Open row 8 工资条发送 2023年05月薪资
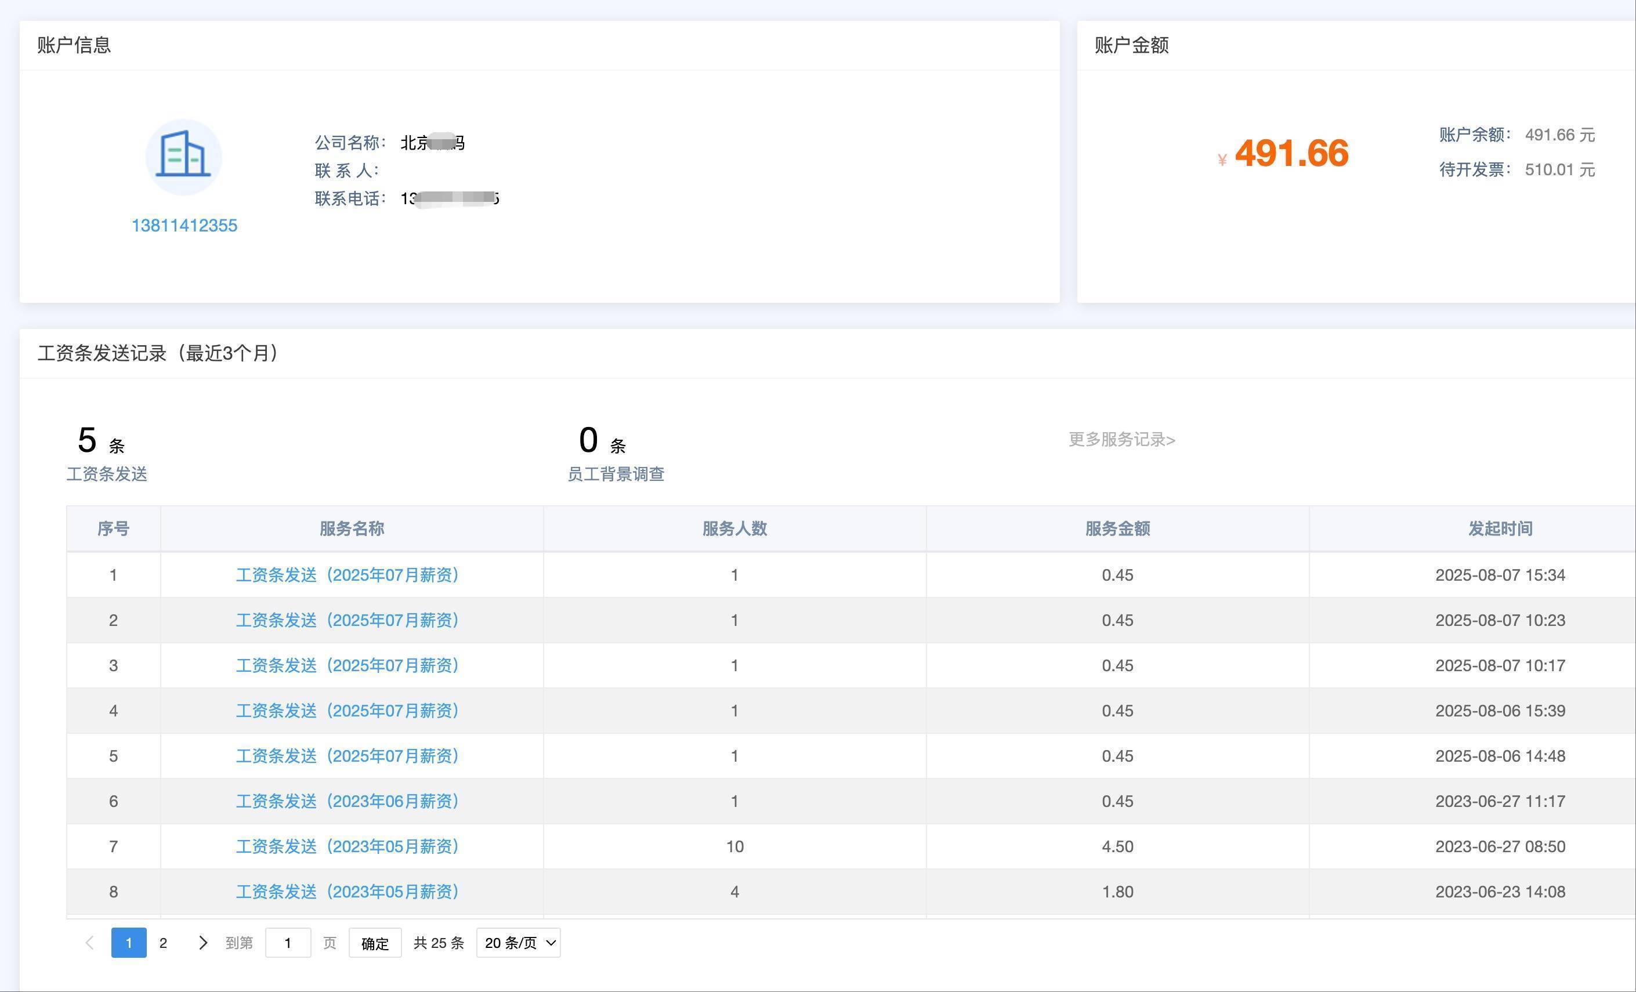This screenshot has width=1636, height=992. pyautogui.click(x=348, y=892)
